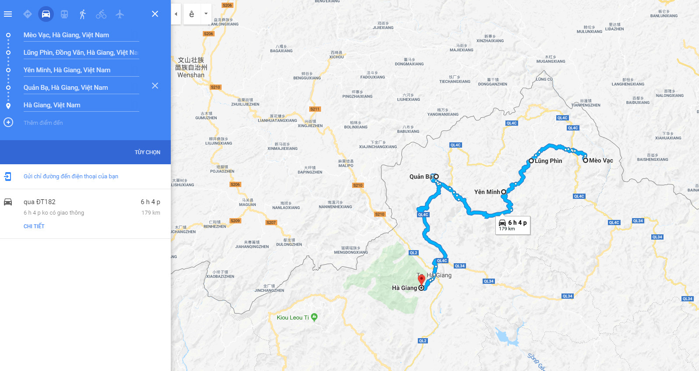Viewport: 699px width, 371px height.
Task: Select walking travel mode
Action: pyautogui.click(x=83, y=14)
